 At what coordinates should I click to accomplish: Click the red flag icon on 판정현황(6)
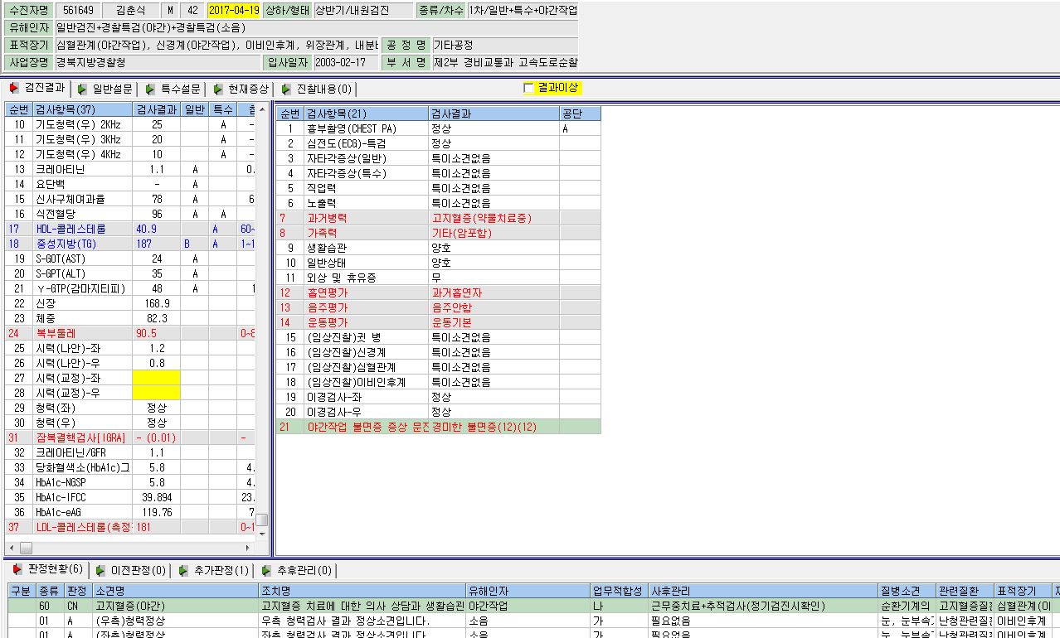[17, 569]
